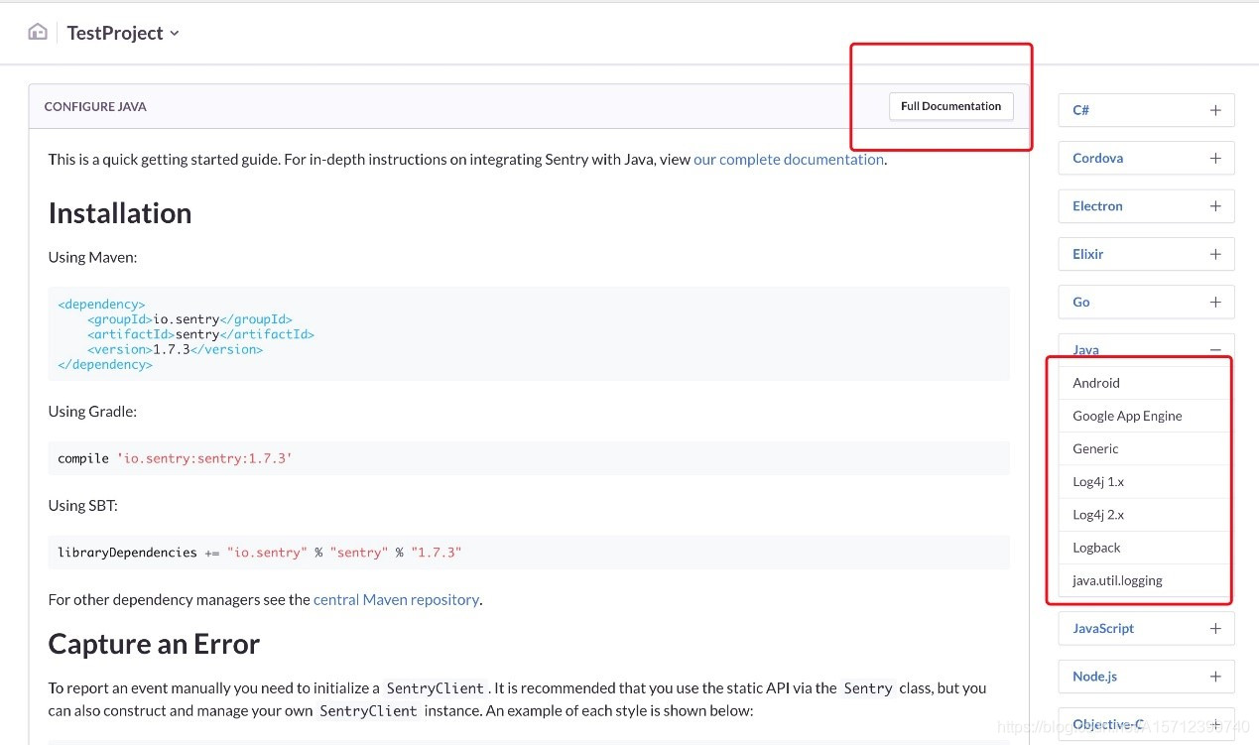Expand the Cordova platform section

[1215, 158]
